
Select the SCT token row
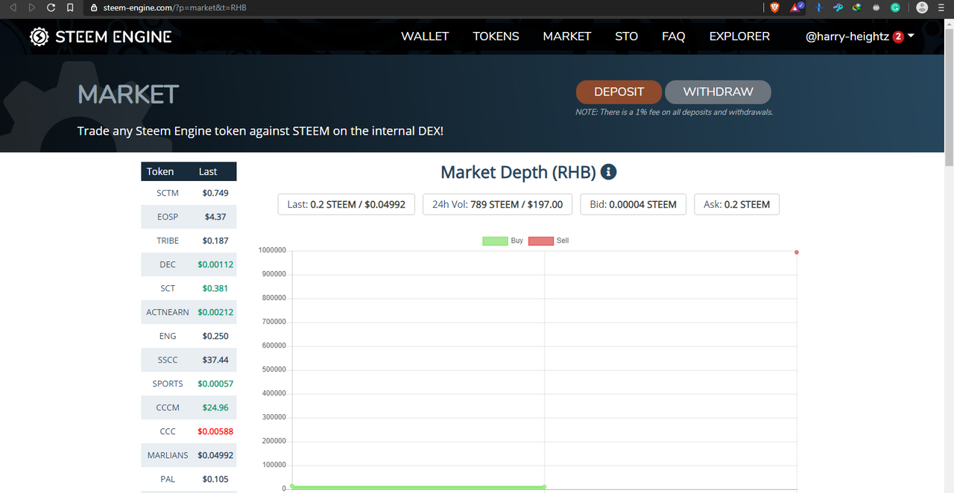189,288
